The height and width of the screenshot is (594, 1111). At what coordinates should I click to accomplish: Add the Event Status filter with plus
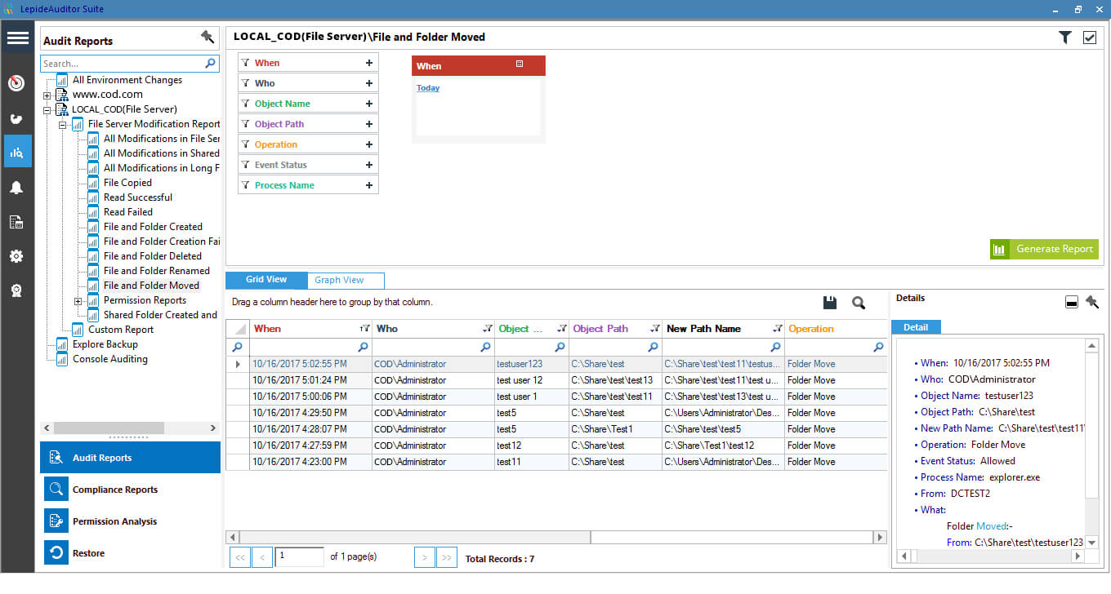click(x=369, y=165)
